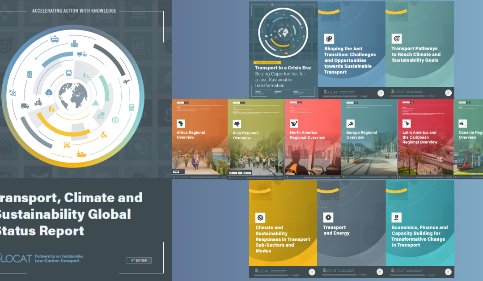Viewport: 483px width, 281px height.
Task: Open the North America Regional Overview title
Action: click(x=307, y=135)
